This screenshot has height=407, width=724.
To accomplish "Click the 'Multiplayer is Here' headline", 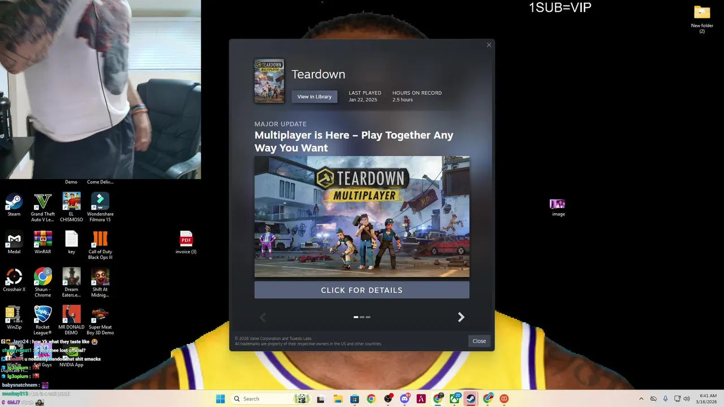I will point(354,141).
